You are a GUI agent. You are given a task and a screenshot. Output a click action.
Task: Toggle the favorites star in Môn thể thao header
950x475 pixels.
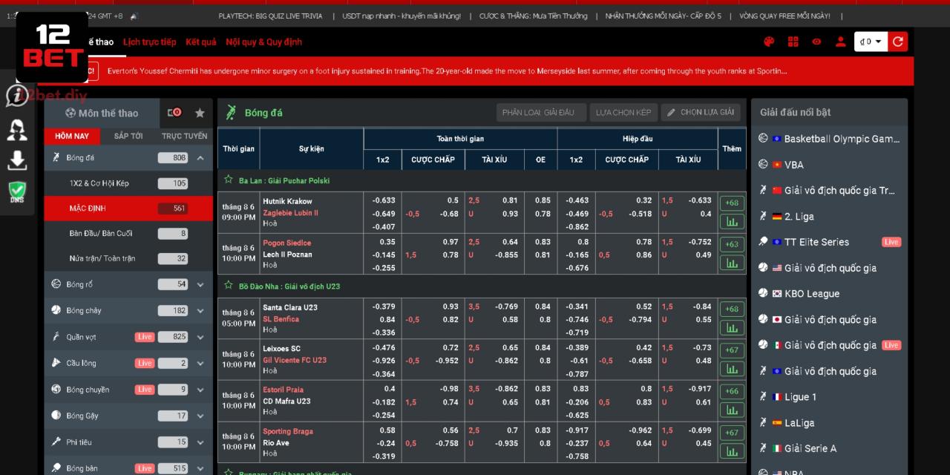tap(200, 113)
